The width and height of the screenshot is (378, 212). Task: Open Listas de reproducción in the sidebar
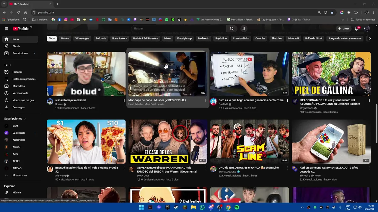(x=20, y=79)
